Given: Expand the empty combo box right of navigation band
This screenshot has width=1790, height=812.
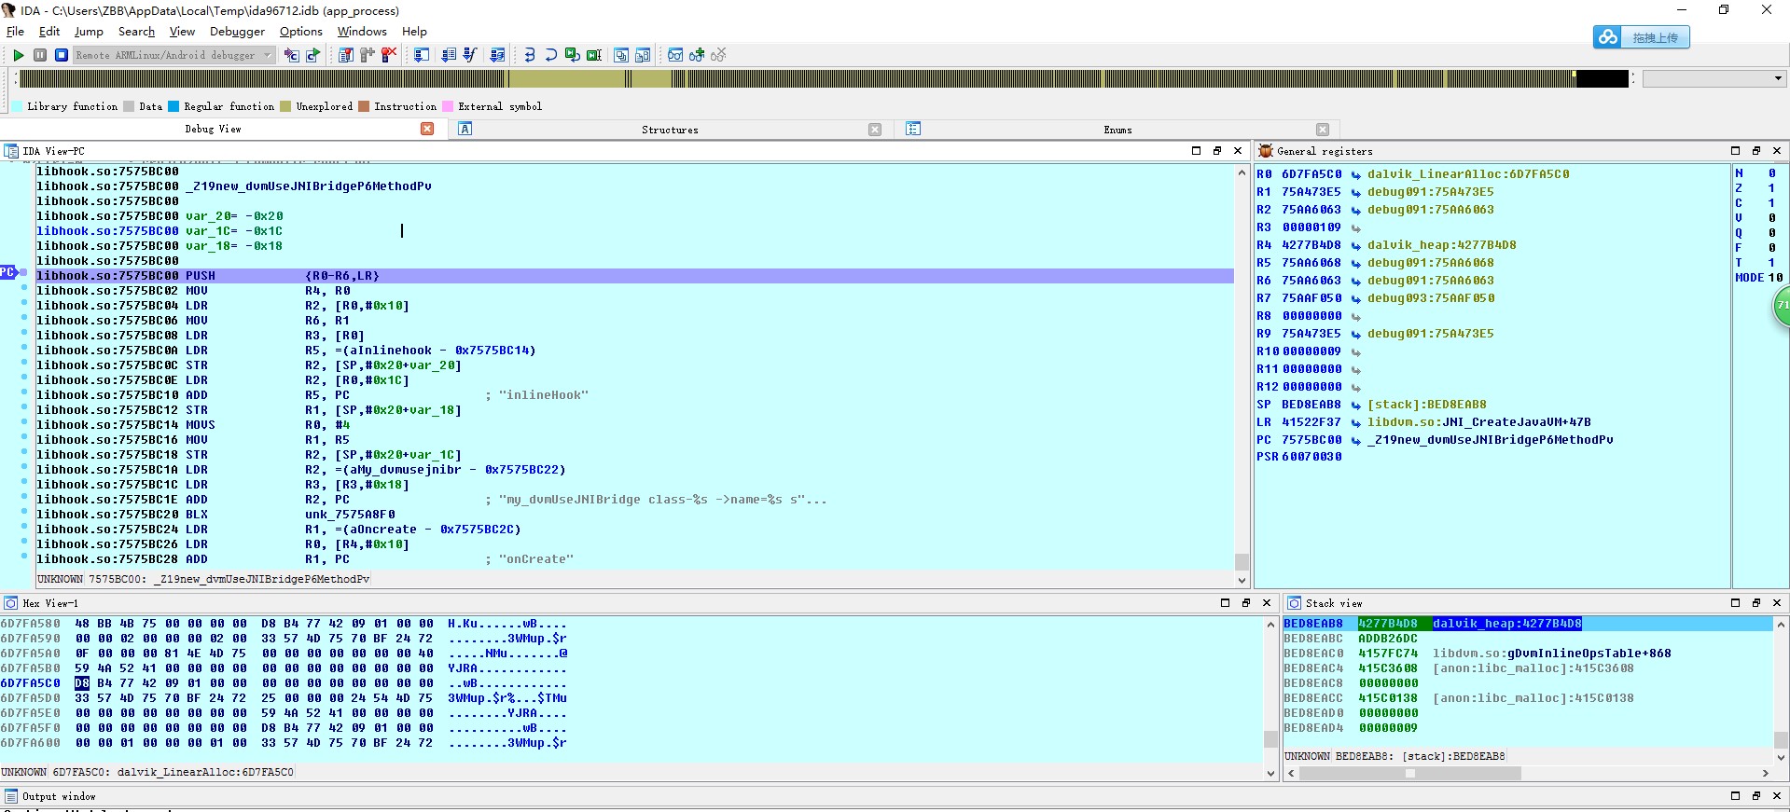Looking at the screenshot, I should 1778,79.
